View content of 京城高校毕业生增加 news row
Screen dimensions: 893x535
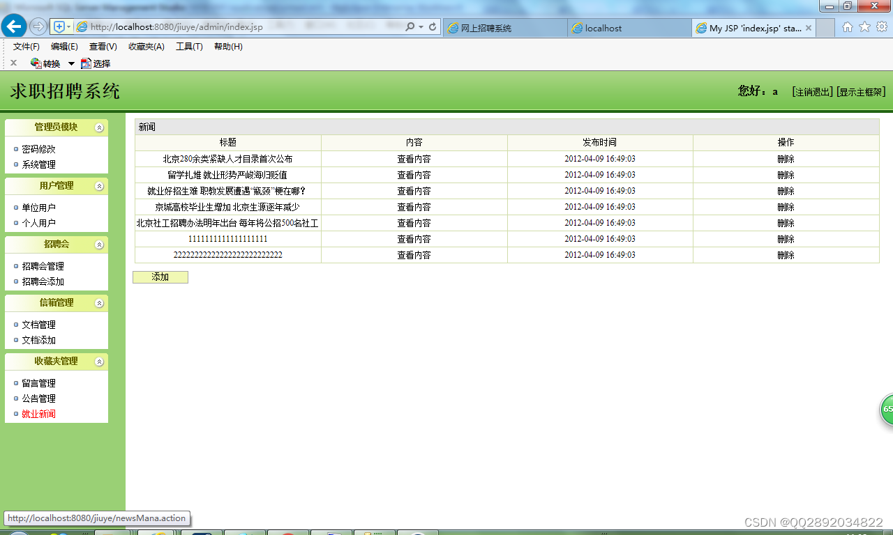414,207
